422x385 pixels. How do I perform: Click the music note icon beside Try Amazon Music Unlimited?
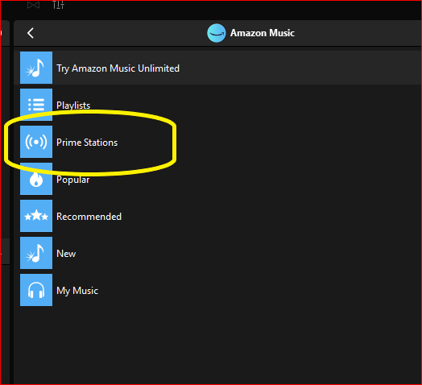(36, 68)
